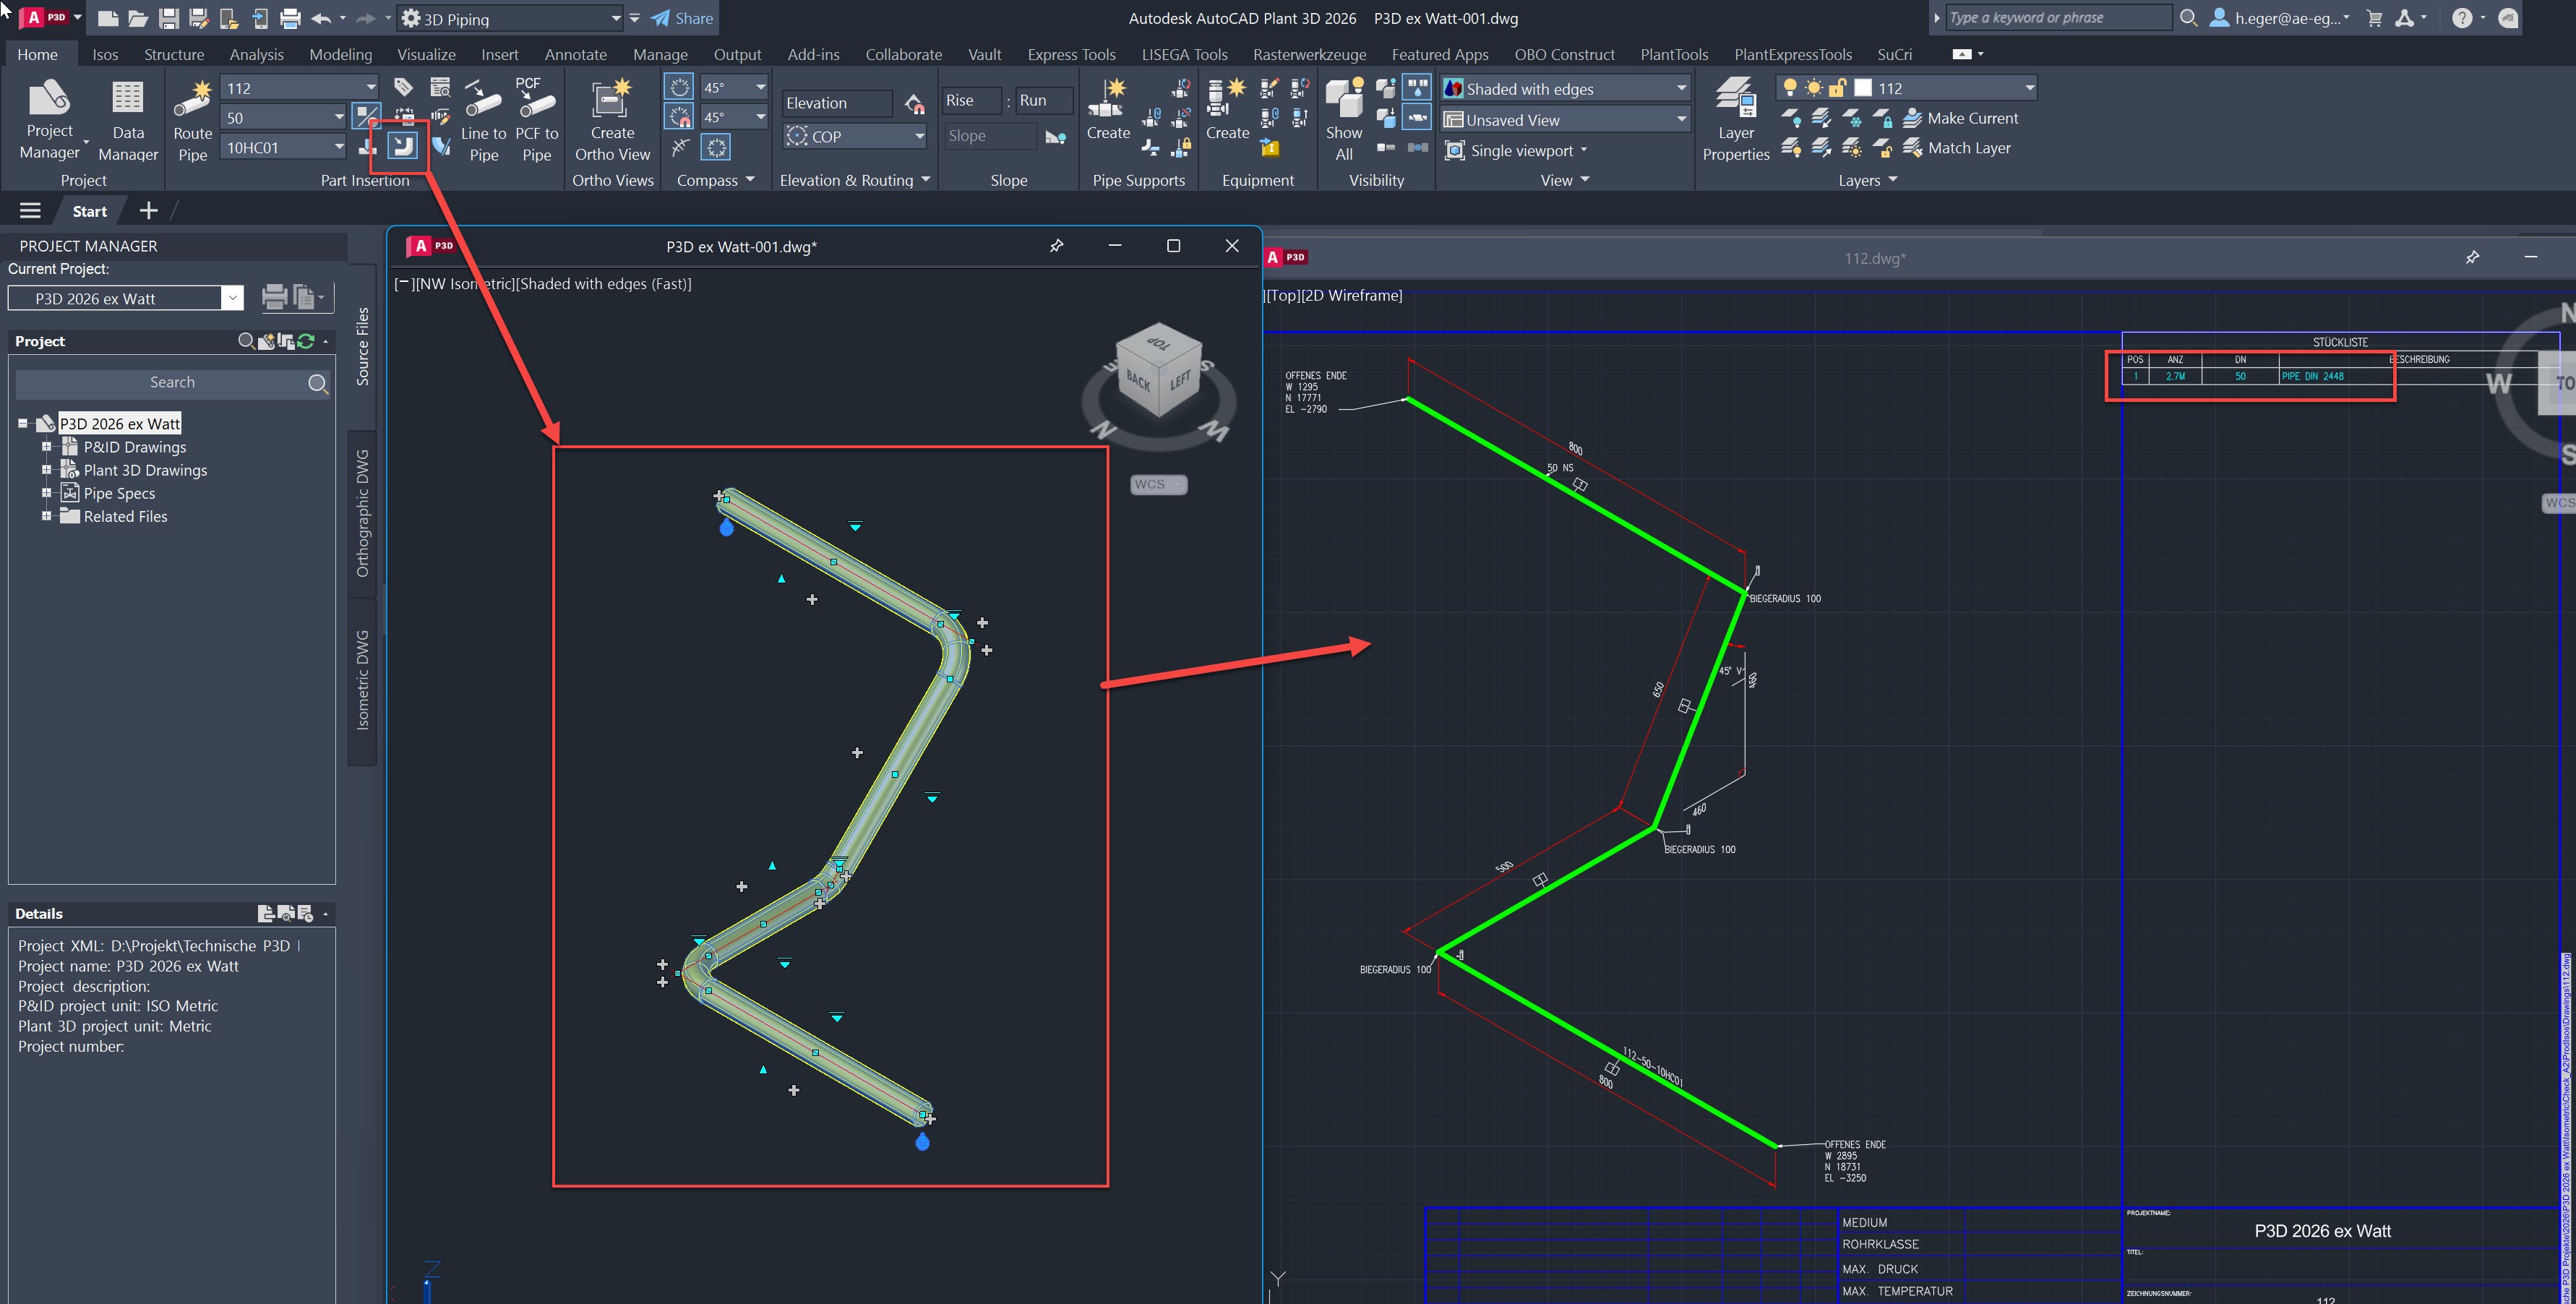Open the Project Manager ribbon button
Screen dimensions: 2576x1304
[50, 120]
